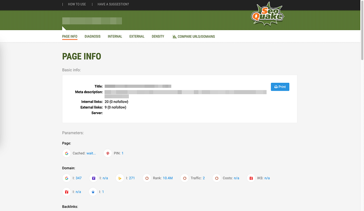
Task: Open the Have A Suggestion link
Action: [113, 4]
